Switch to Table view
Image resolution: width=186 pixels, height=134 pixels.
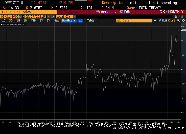point(90,20)
